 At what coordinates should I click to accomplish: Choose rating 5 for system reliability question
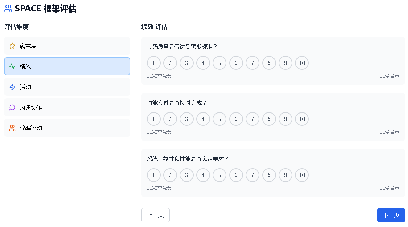point(220,175)
